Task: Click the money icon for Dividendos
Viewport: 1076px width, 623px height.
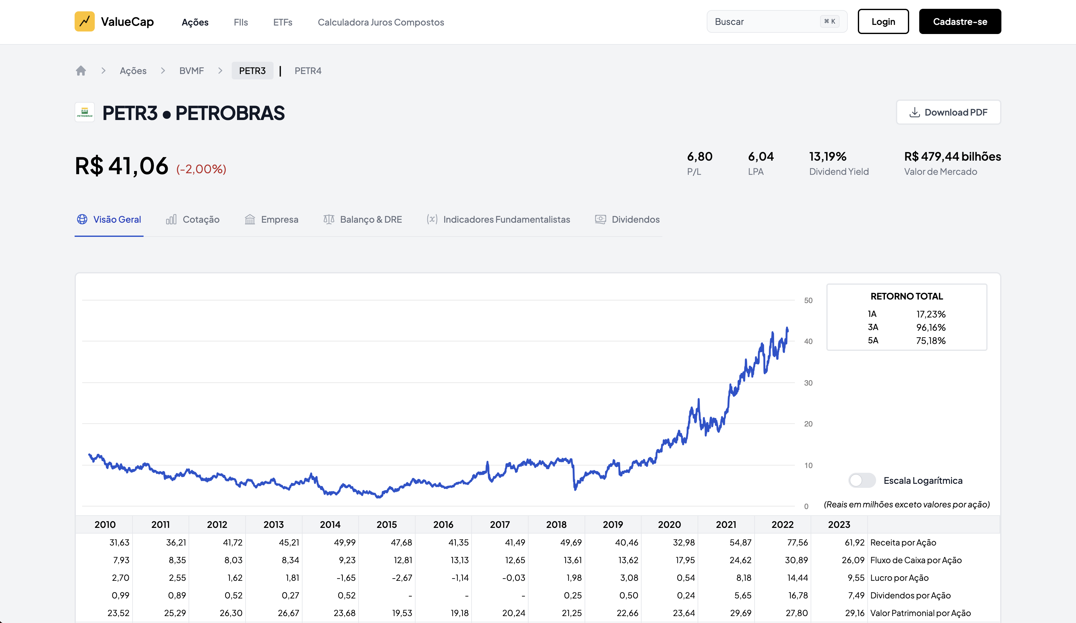Action: [x=600, y=219]
